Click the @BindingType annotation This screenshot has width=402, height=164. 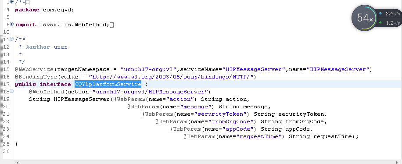[x=36, y=77]
